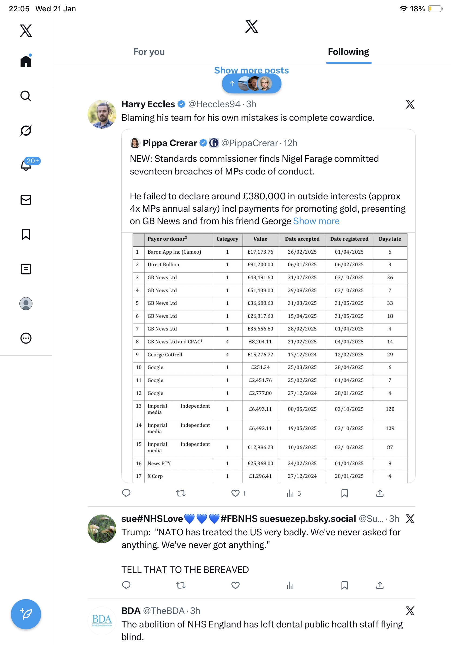The height and width of the screenshot is (645, 451).
Task: Open Grok menu on BDA post
Action: coord(410,611)
